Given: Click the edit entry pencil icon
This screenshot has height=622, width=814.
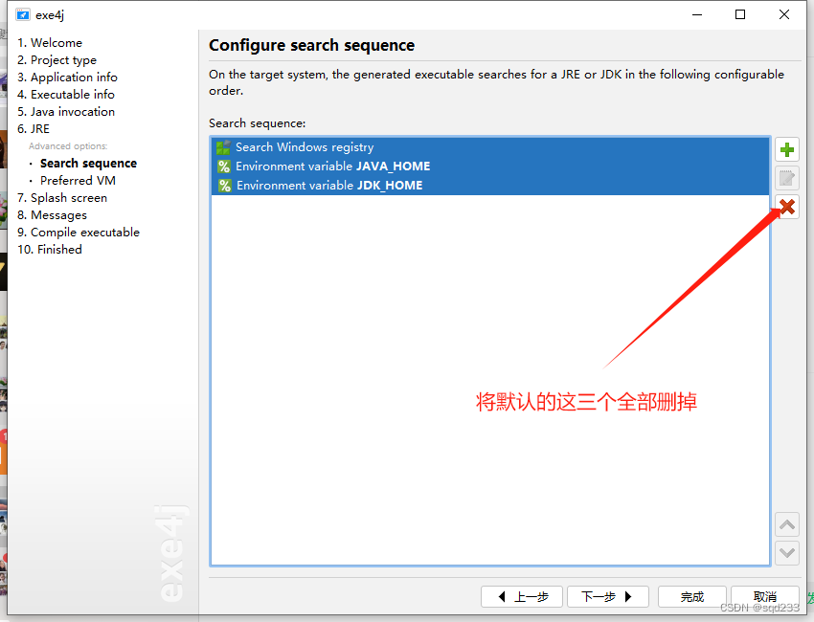Looking at the screenshot, I should pyautogui.click(x=787, y=178).
